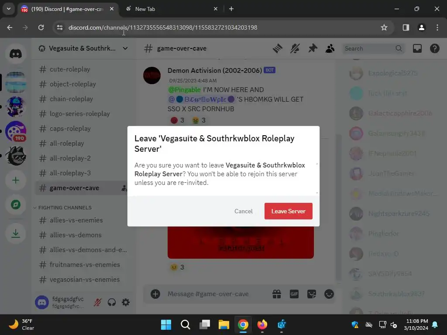Click the message attachment plus button
The width and height of the screenshot is (447, 335).
coord(155,294)
